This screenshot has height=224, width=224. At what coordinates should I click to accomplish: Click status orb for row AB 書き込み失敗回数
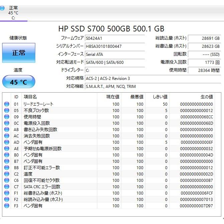pos(7,129)
